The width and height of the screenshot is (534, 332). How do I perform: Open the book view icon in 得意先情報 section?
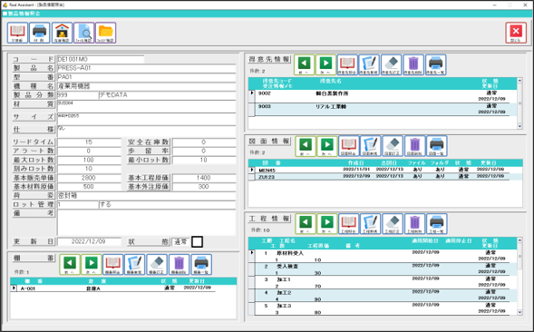pos(347,64)
